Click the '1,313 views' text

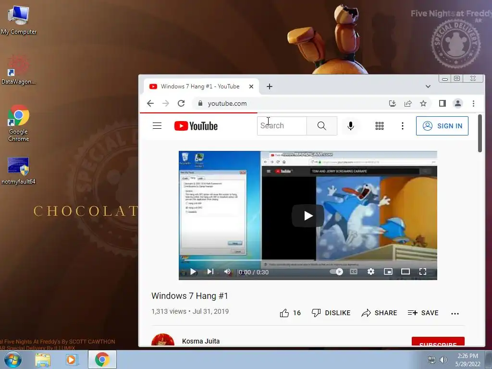click(169, 311)
